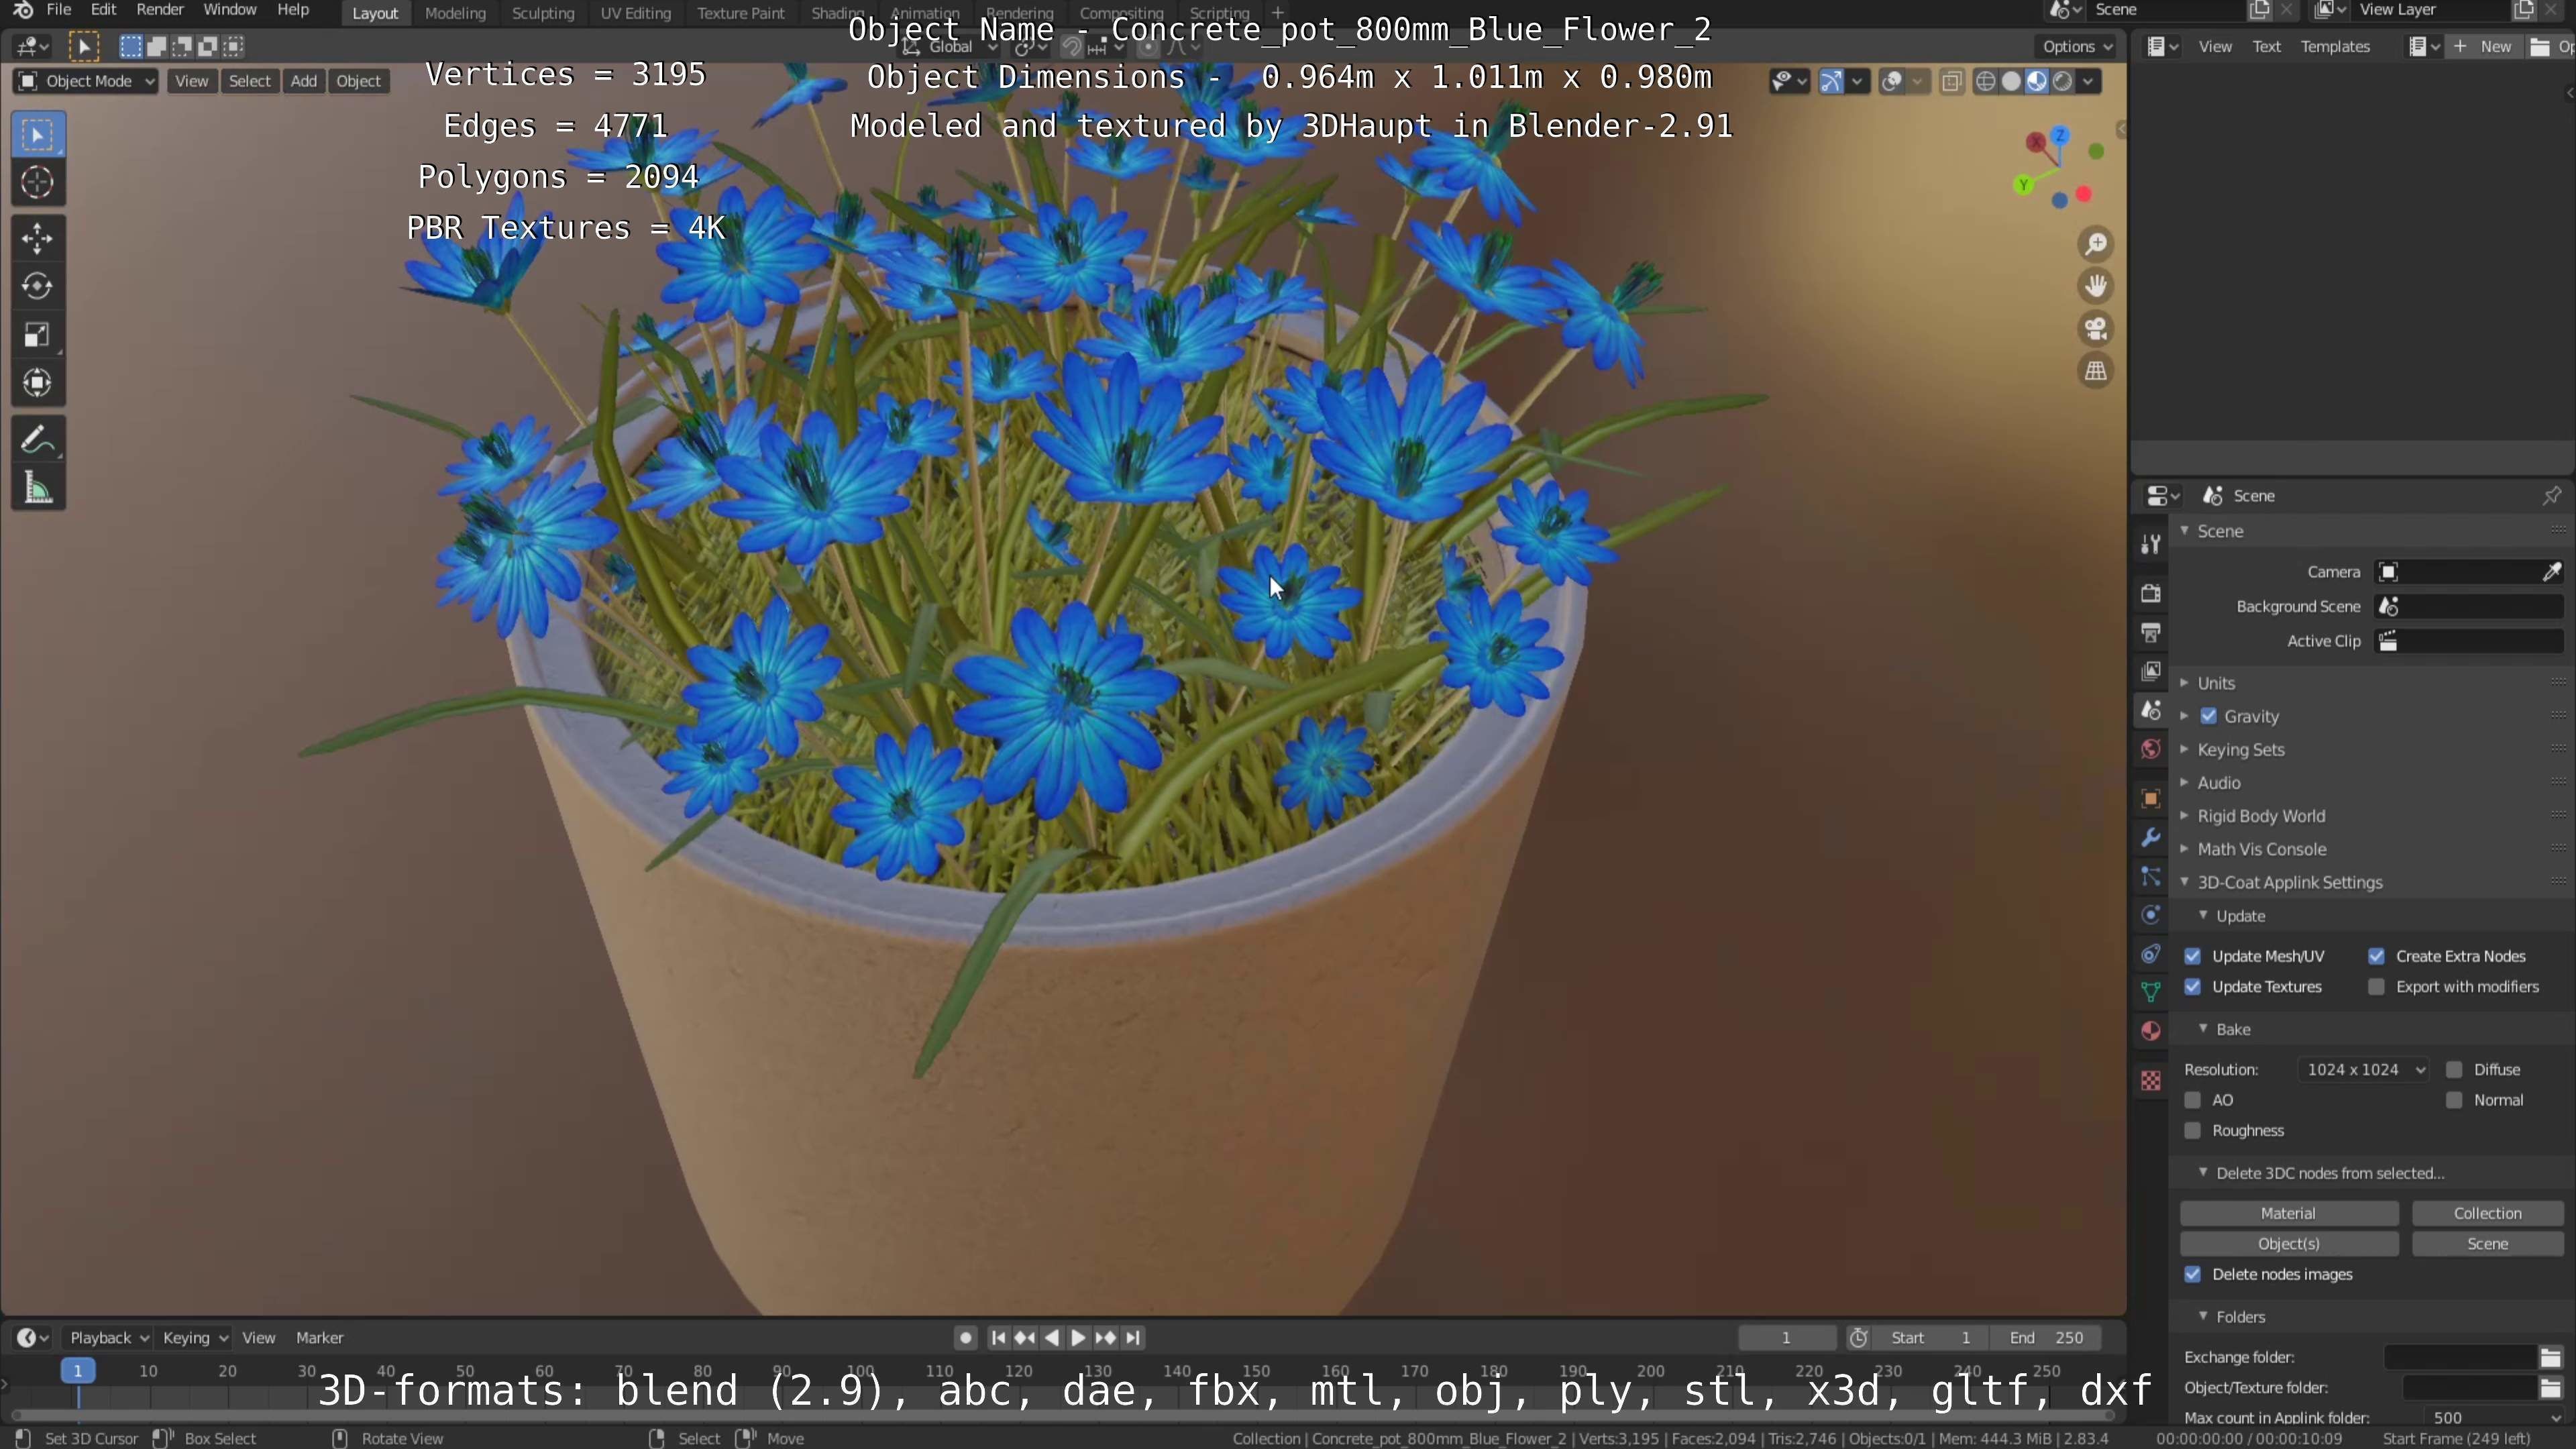Select the Annotate tool

pyautogui.click(x=38, y=438)
